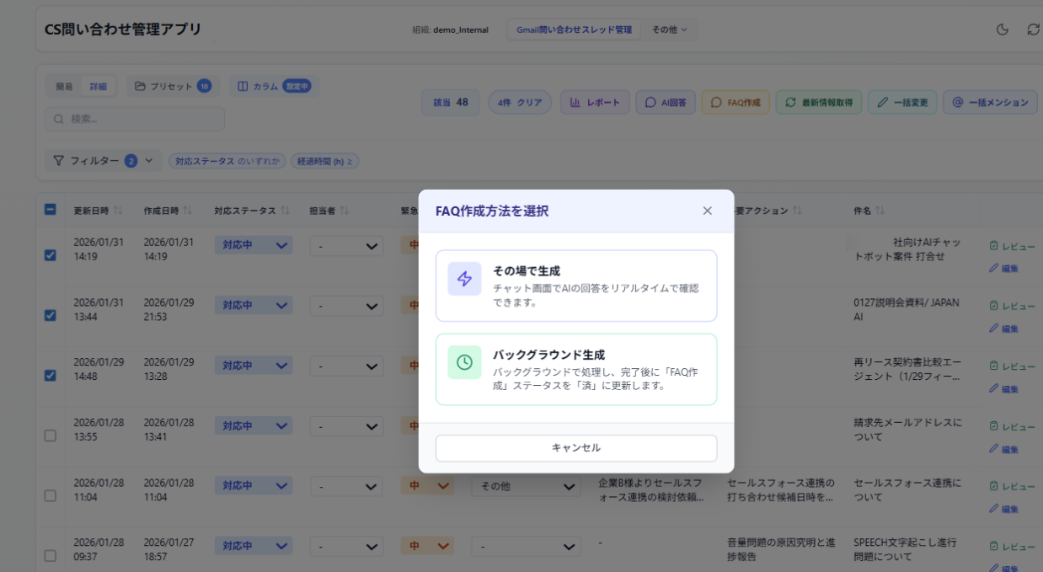Click the 検索 search input field
This screenshot has height=572, width=1043.
pyautogui.click(x=135, y=119)
